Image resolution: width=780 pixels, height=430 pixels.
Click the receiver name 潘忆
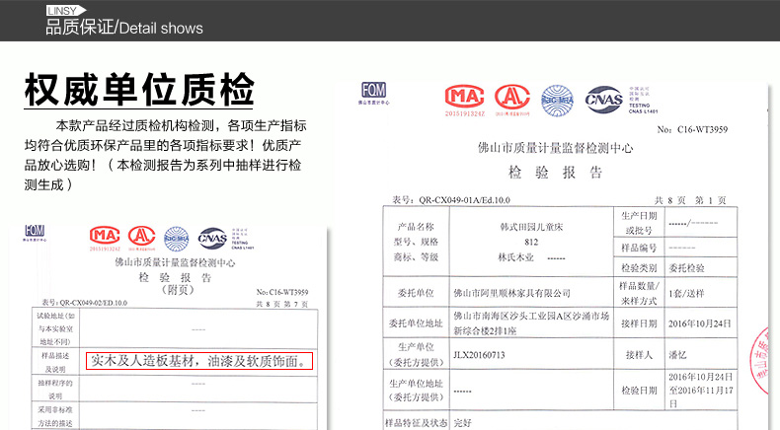click(677, 355)
